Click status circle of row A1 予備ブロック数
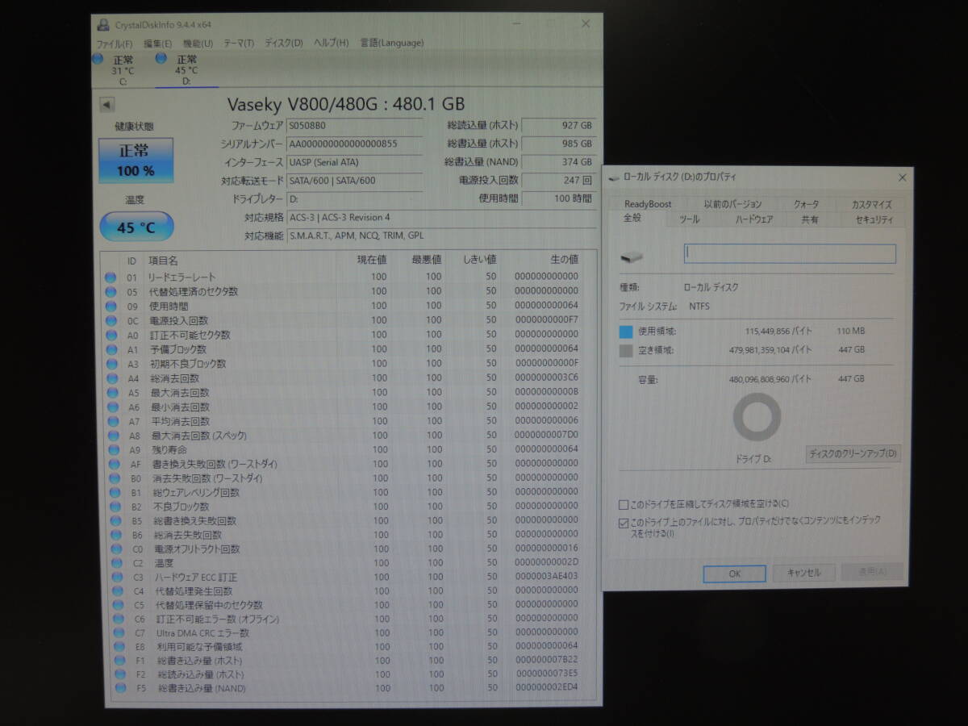Viewport: 968px width, 726px height. [x=111, y=349]
